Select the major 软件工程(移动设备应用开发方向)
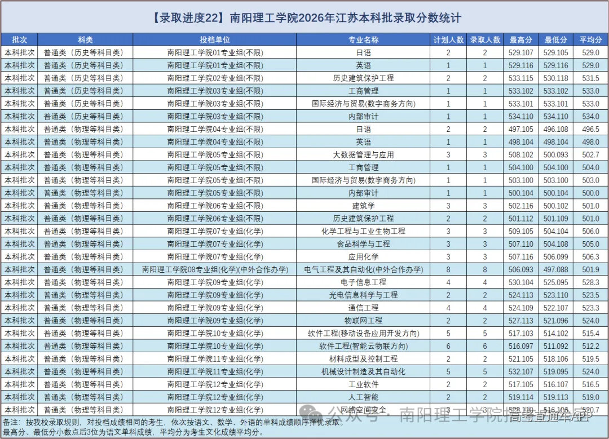Image resolution: width=609 pixels, height=439 pixels. [x=363, y=333]
